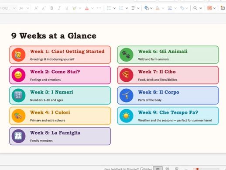Expand alignment options dropdown
The image size is (226, 170).
tap(138, 8)
